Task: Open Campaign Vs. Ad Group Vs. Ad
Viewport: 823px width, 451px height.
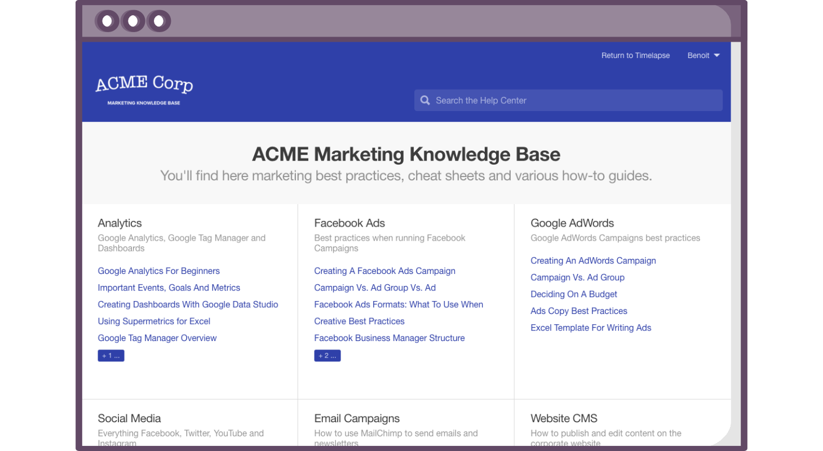Action: click(x=375, y=288)
